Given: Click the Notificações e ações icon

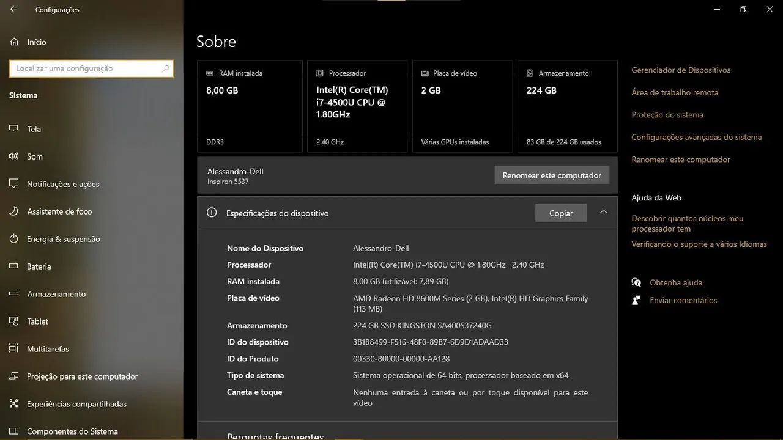Looking at the screenshot, I should point(14,184).
